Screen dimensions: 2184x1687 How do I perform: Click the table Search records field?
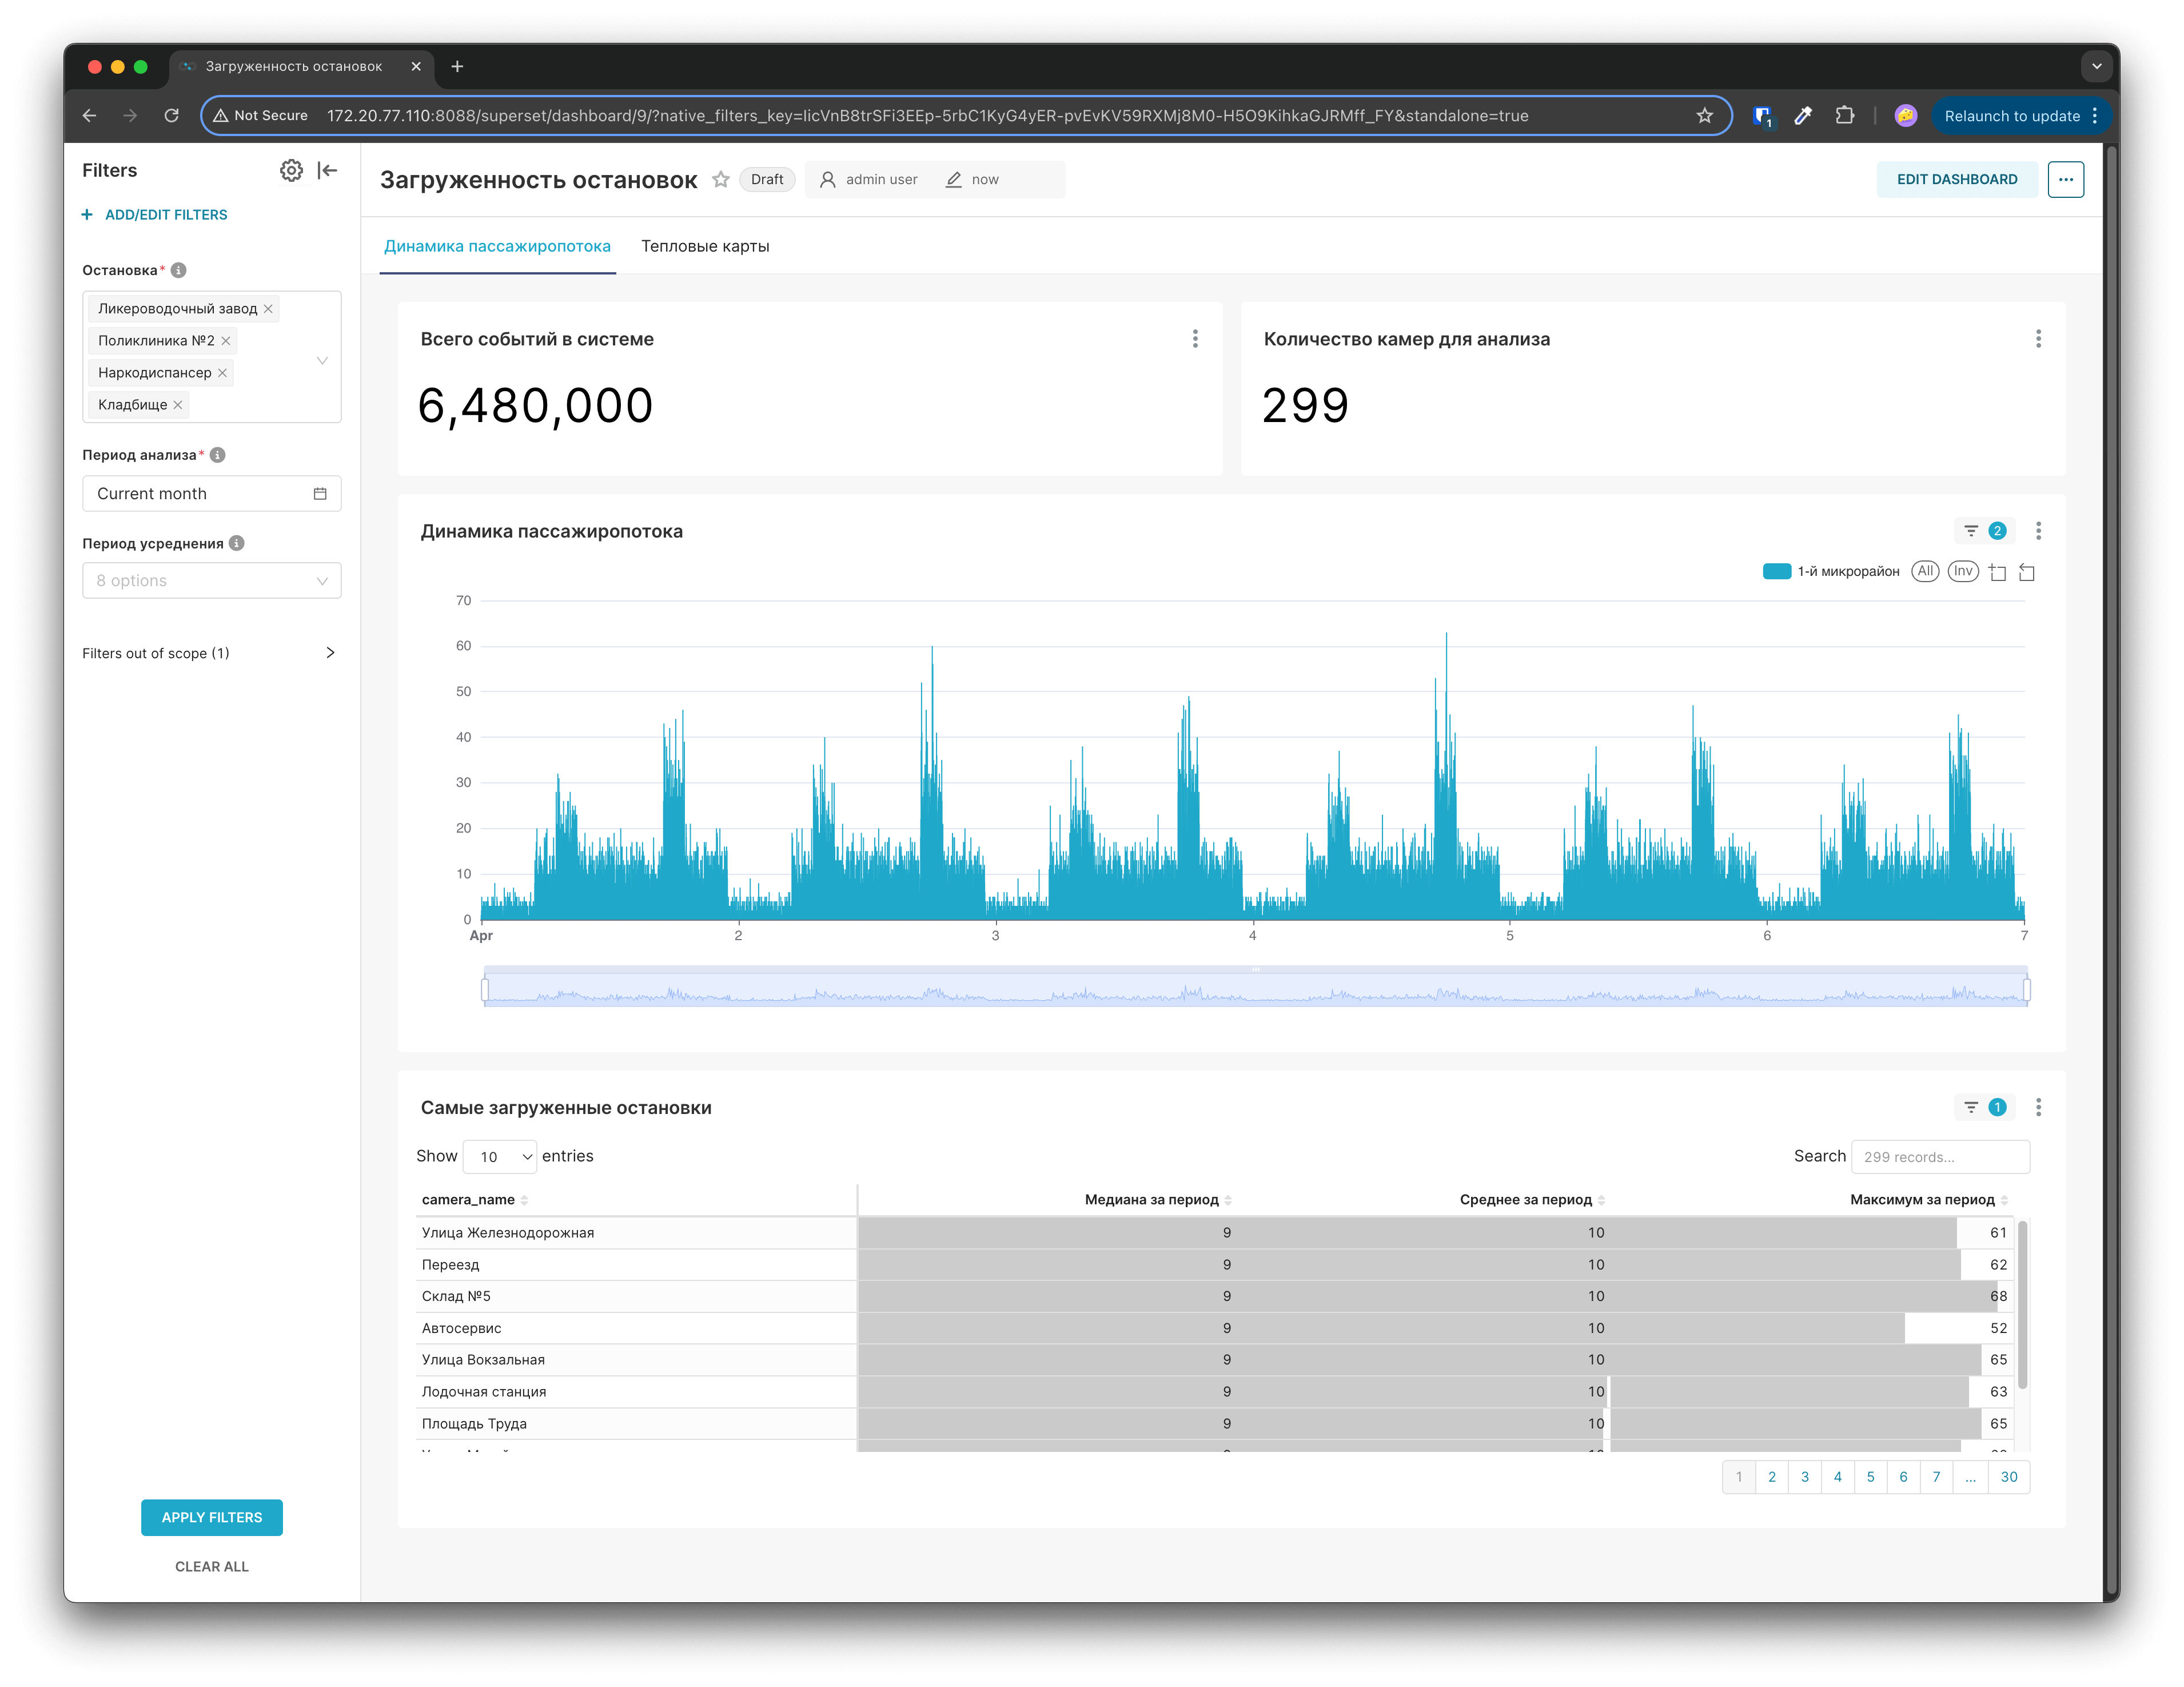(1939, 1157)
